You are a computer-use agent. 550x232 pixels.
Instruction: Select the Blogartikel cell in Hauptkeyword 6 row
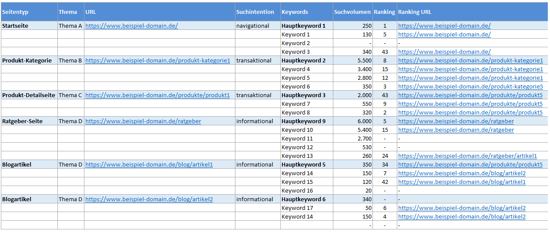point(29,199)
